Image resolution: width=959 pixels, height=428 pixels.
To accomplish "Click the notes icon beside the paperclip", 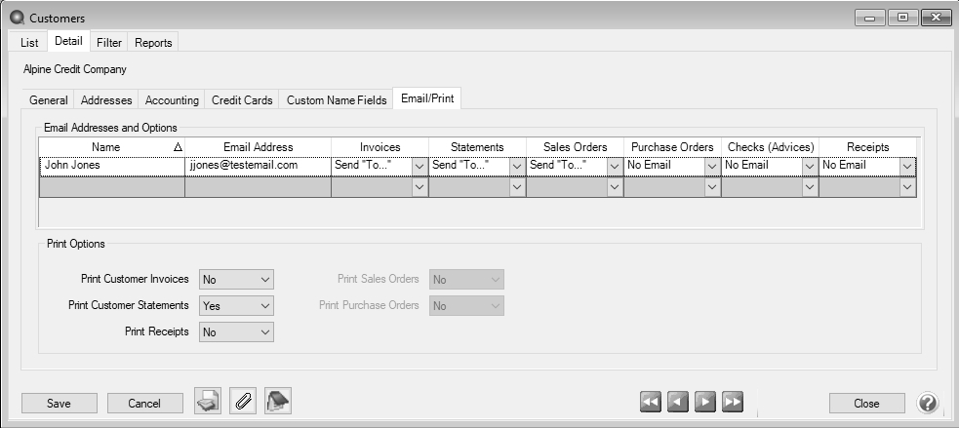I will (x=277, y=401).
